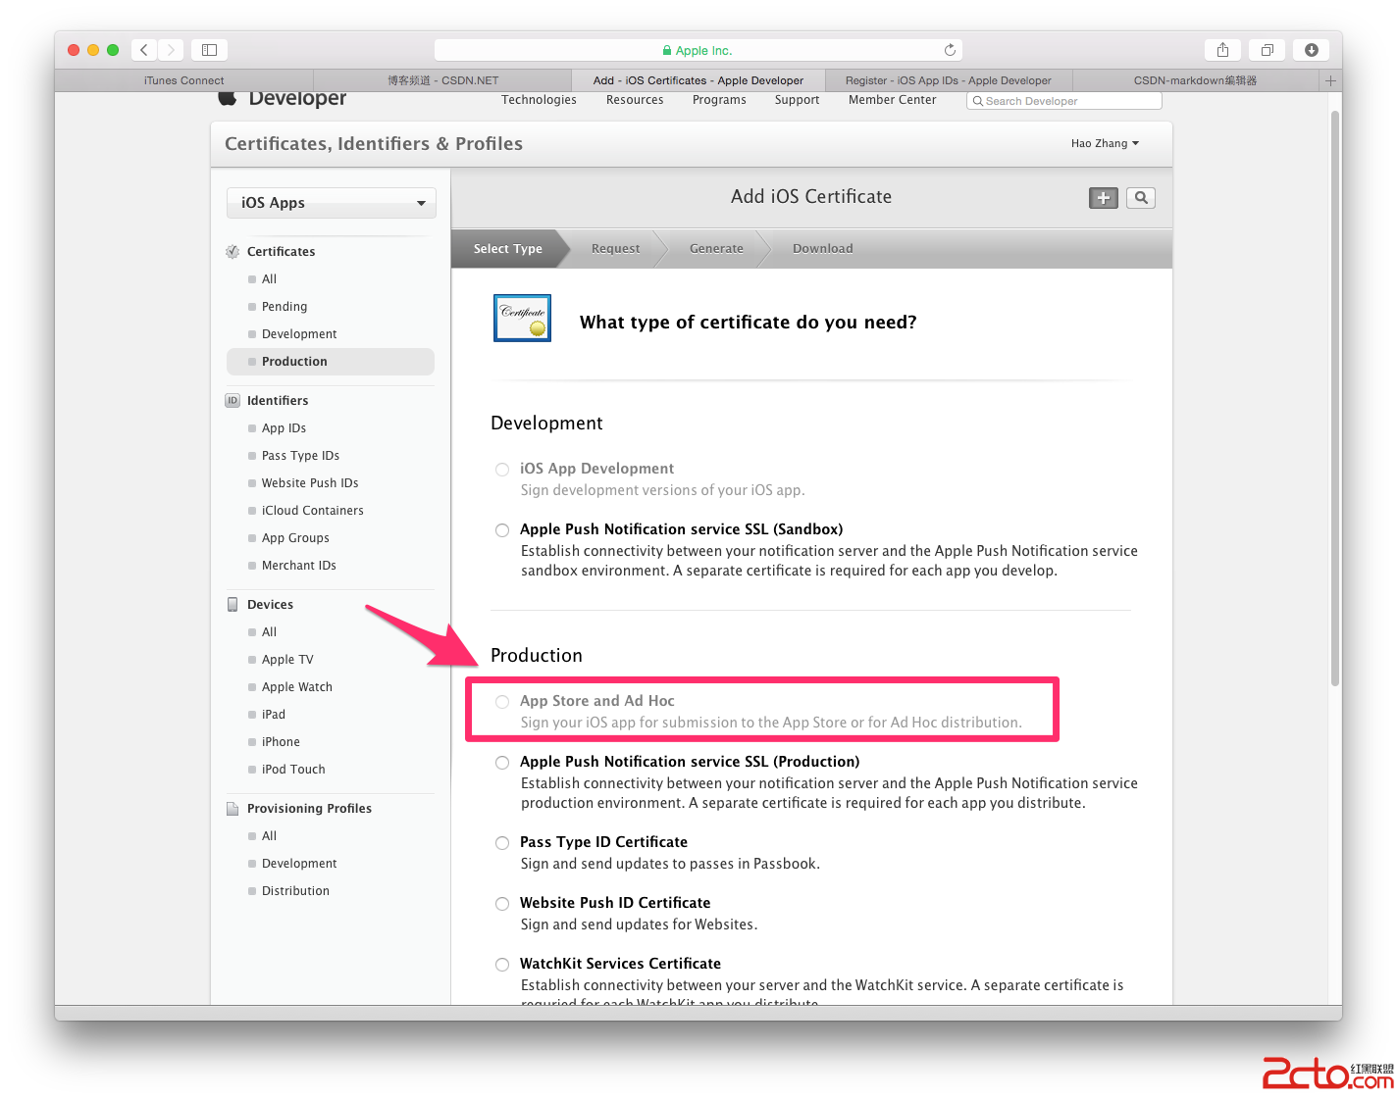Choose Apple Push Notification SSL (Production) radio
Image resolution: width=1397 pixels, height=1099 pixels.
tap(502, 763)
